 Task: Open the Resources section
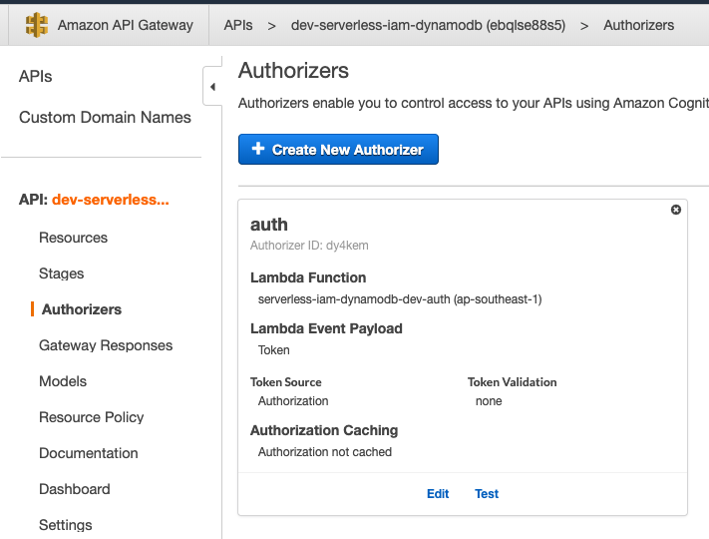tap(73, 238)
